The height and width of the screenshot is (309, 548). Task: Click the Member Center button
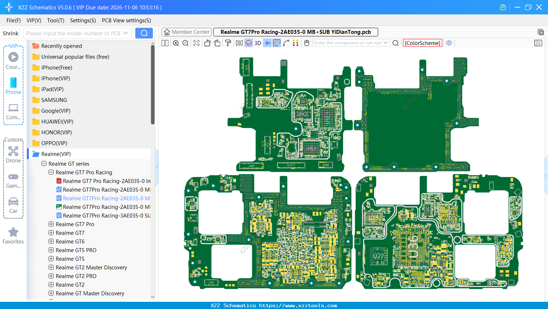tap(186, 32)
